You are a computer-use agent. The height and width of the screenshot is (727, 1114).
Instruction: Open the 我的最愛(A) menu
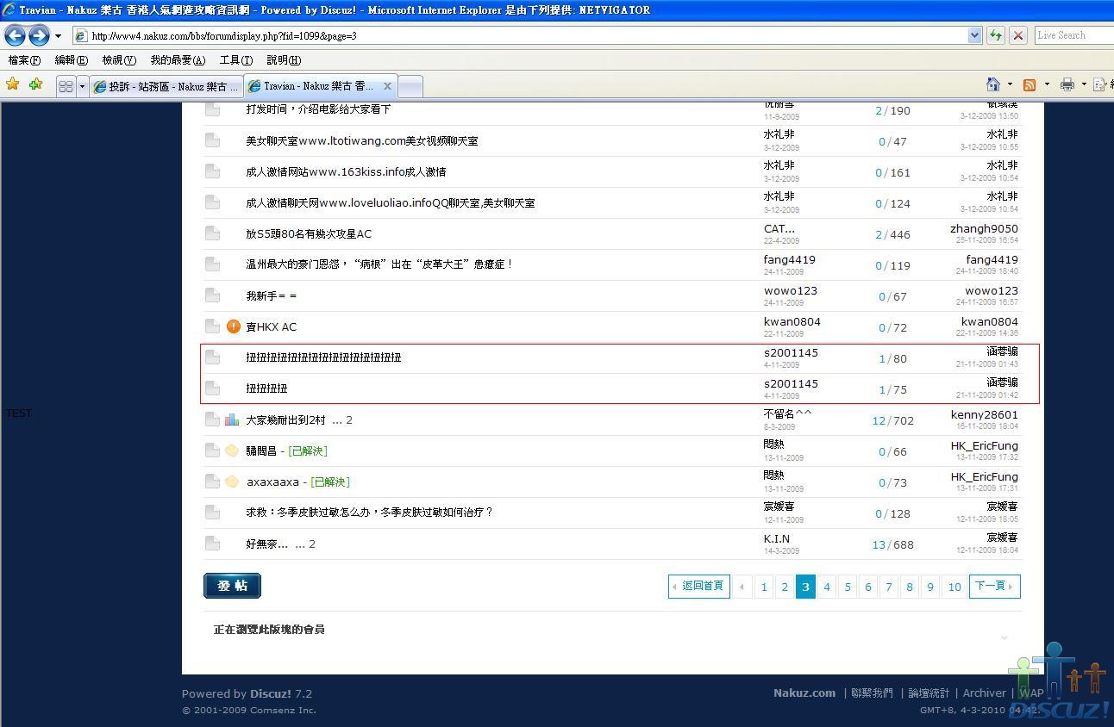click(x=178, y=59)
